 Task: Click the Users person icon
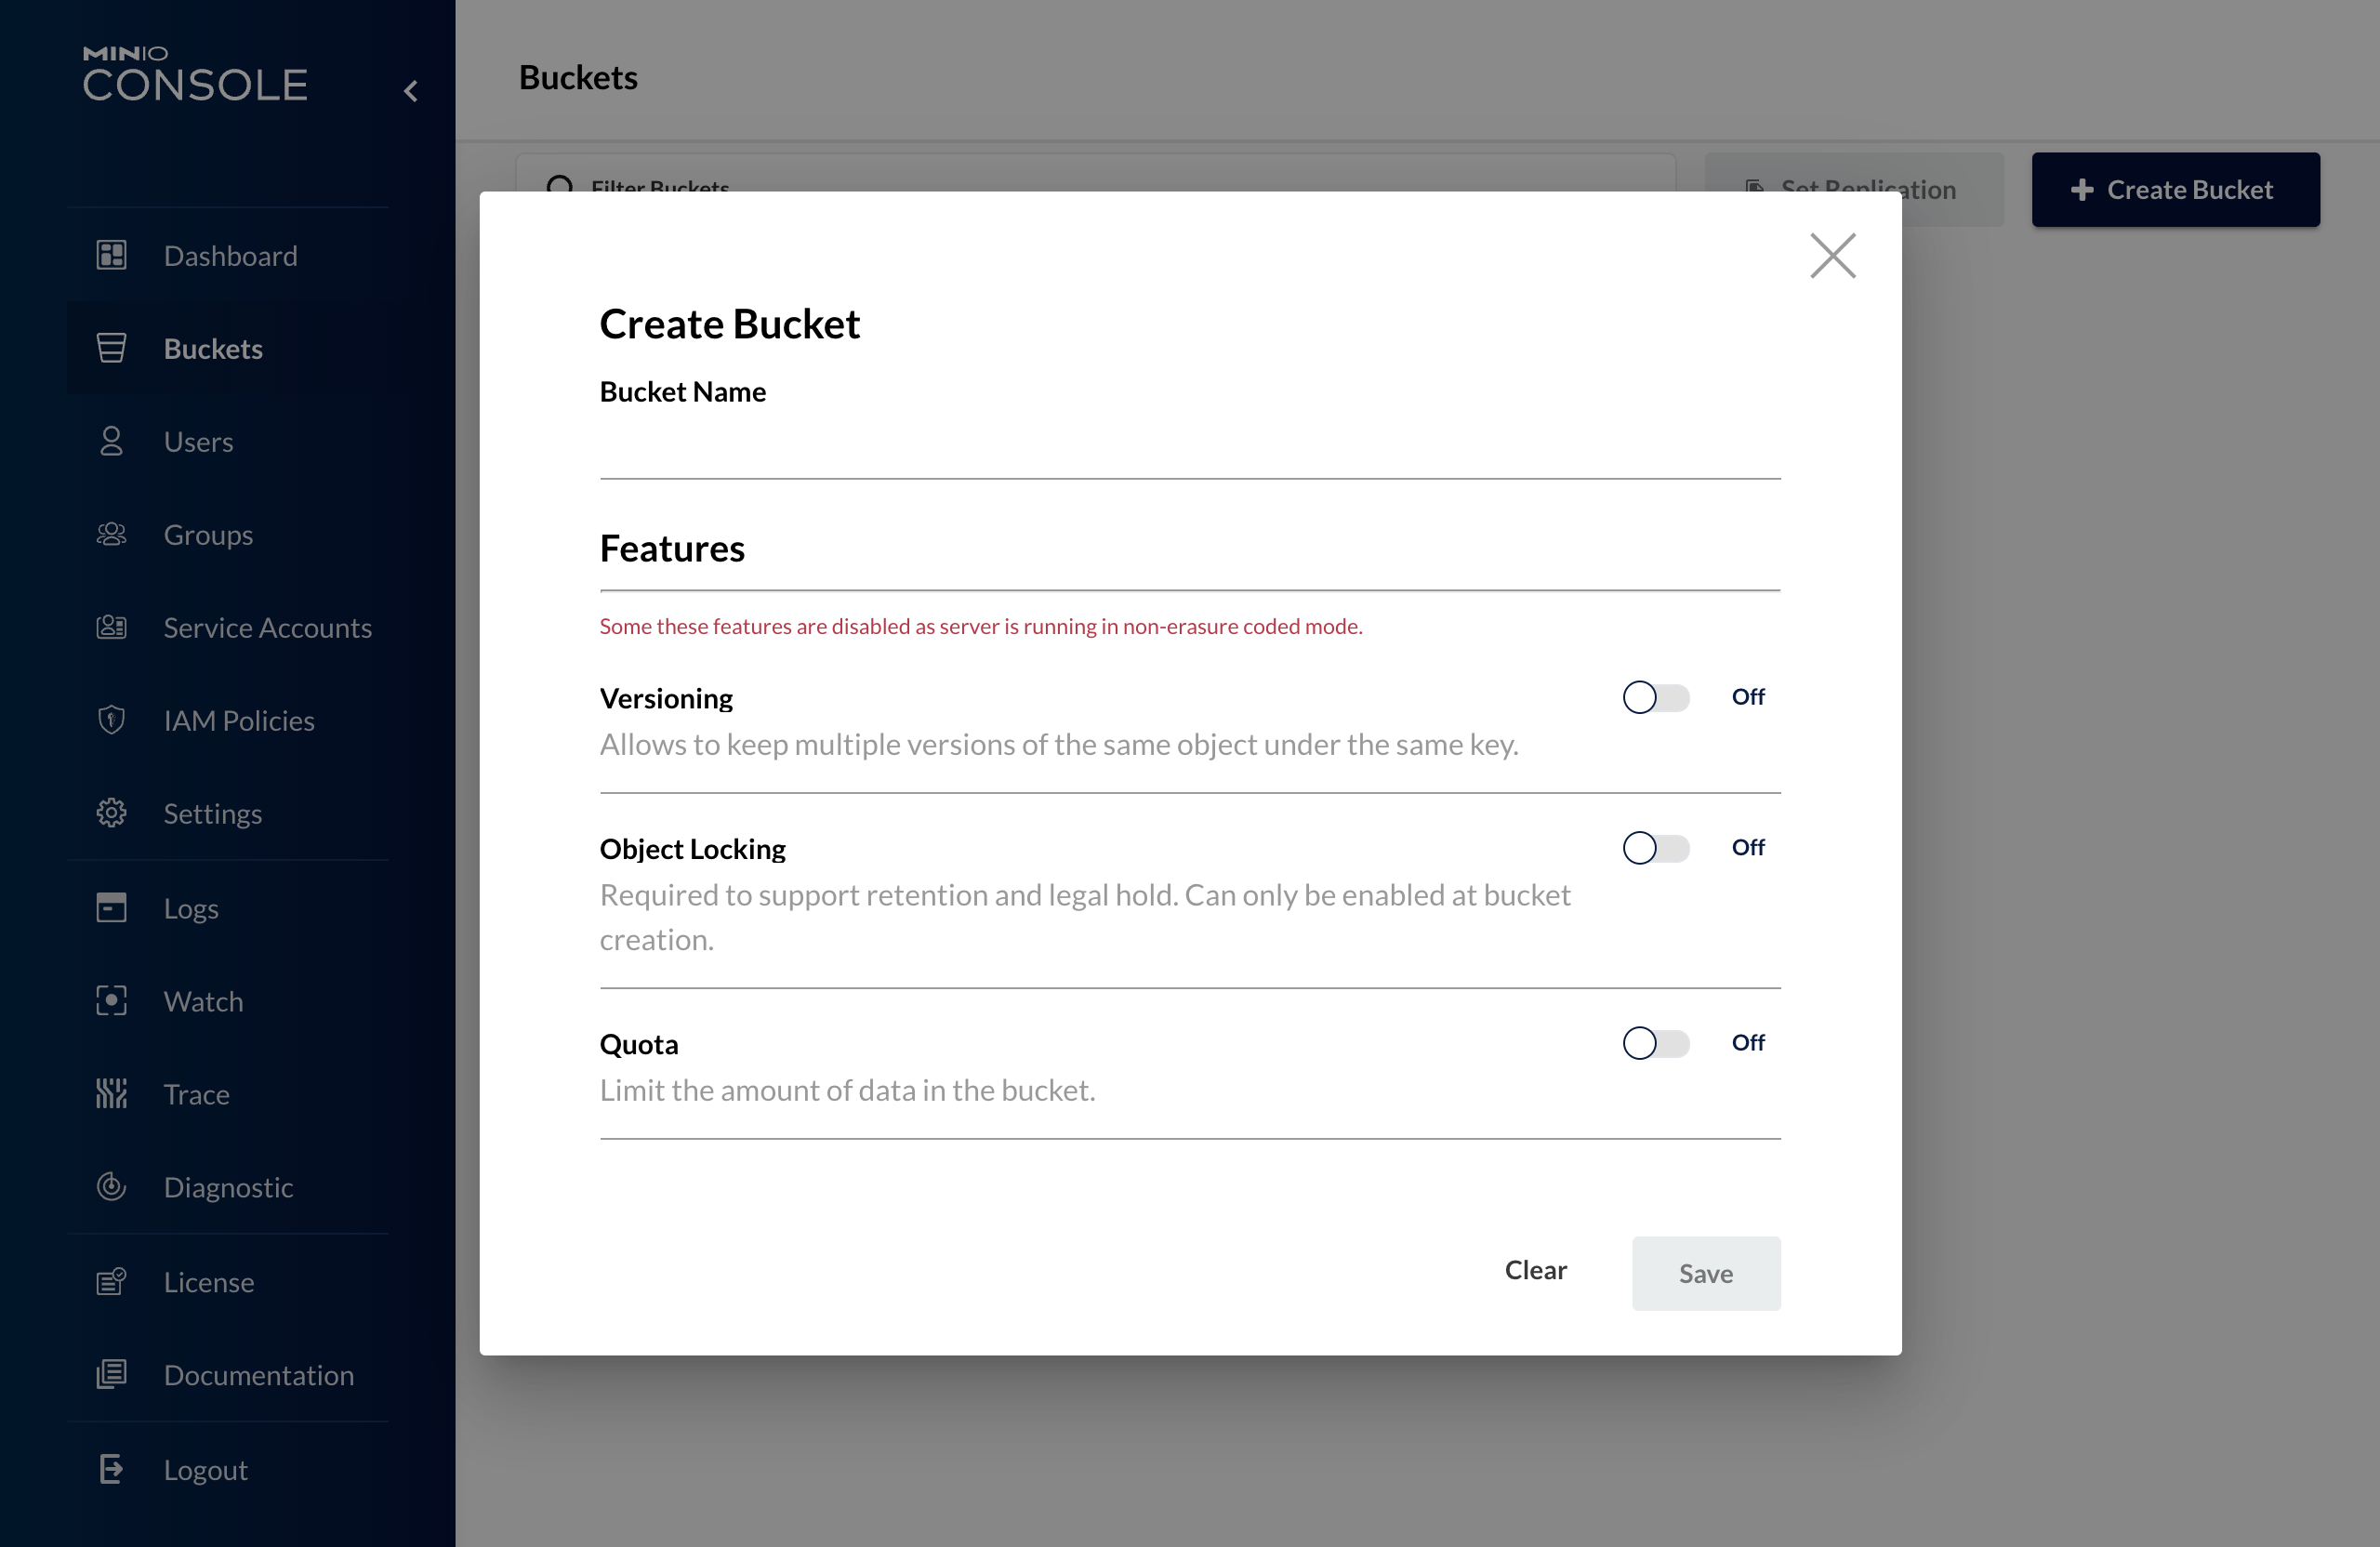tap(111, 441)
